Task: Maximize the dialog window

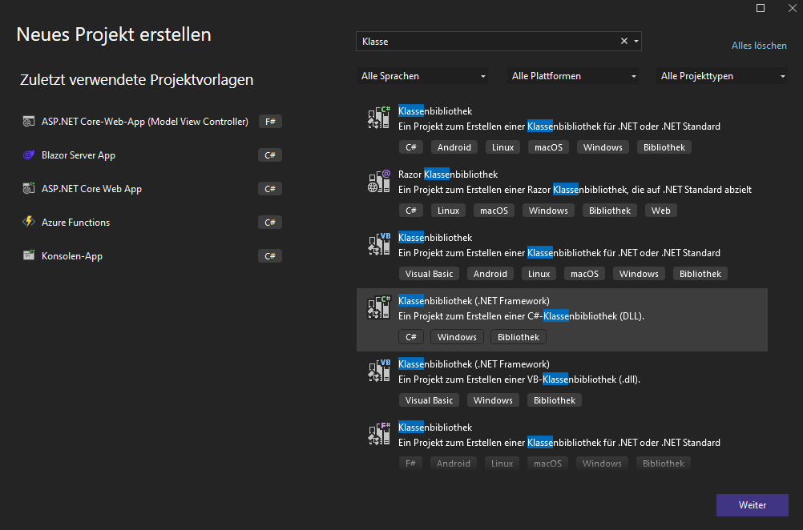Action: (761, 8)
